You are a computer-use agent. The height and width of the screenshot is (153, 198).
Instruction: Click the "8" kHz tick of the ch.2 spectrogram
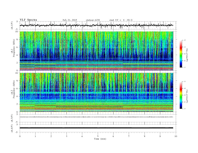pos(17,81)
